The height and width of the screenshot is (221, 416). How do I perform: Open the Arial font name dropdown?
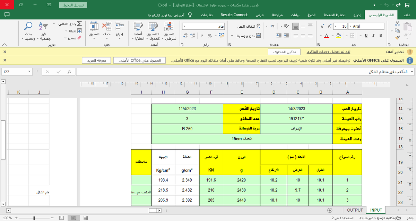point(350,26)
